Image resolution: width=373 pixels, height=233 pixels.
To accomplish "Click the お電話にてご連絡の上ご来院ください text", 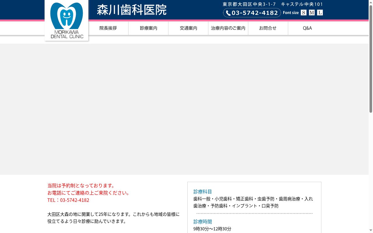I will [89, 193].
